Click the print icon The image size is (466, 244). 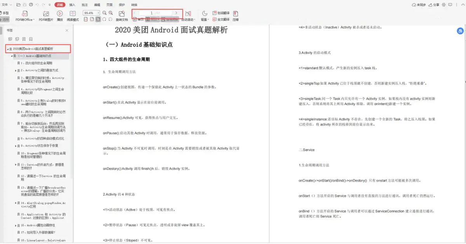tap(31, 5)
